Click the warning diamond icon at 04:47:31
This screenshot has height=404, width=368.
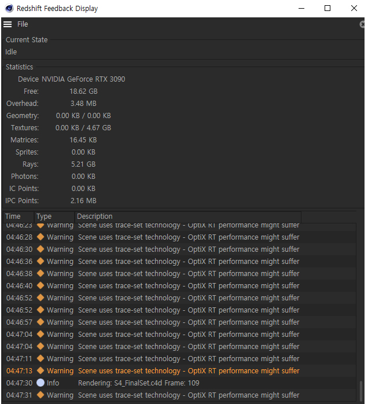click(x=41, y=395)
